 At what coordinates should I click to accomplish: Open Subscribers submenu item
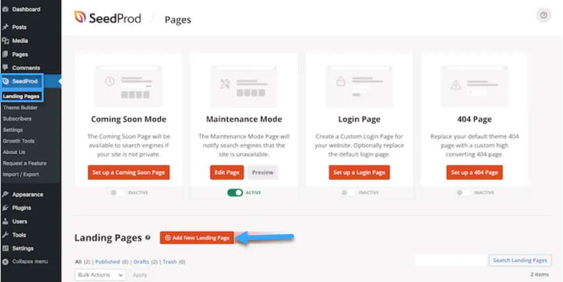17,119
